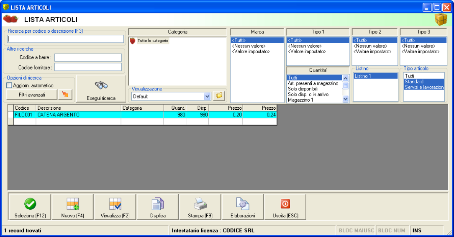Enable Aggiorn. automatico checkbox
This screenshot has width=454, height=237.
tap(9, 85)
